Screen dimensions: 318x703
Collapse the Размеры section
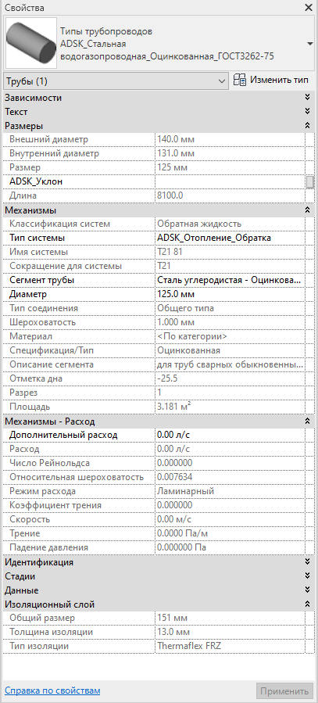pyautogui.click(x=307, y=126)
